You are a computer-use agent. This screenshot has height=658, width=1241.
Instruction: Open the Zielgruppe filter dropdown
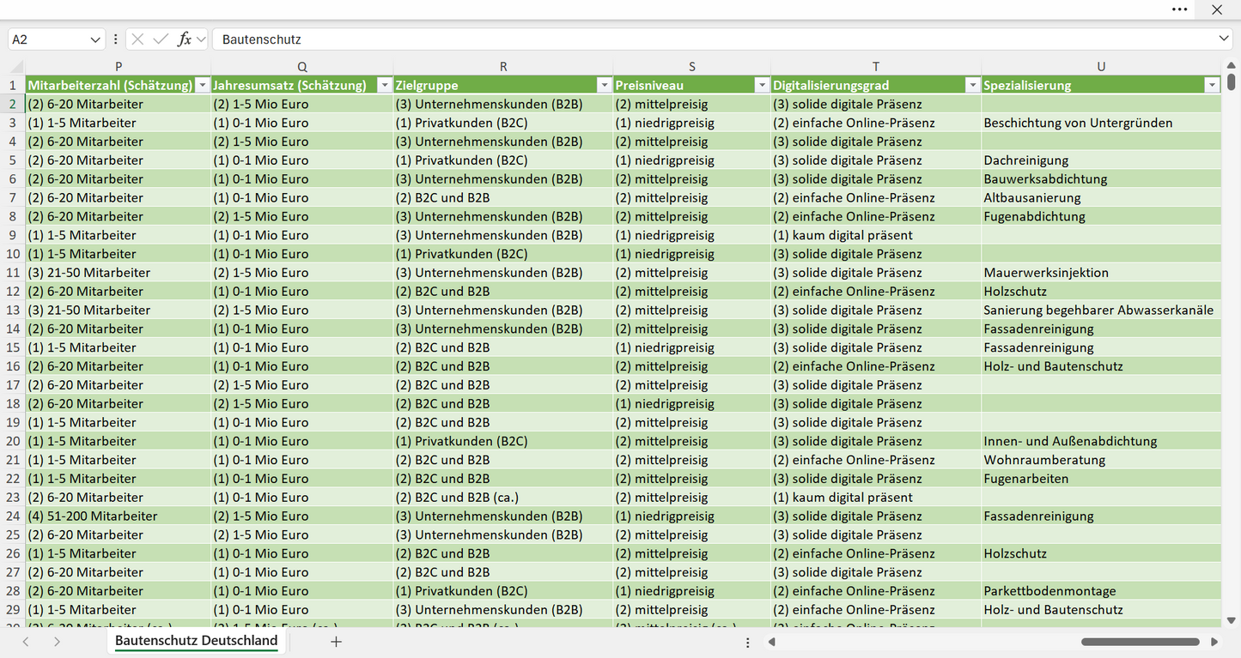click(x=604, y=85)
